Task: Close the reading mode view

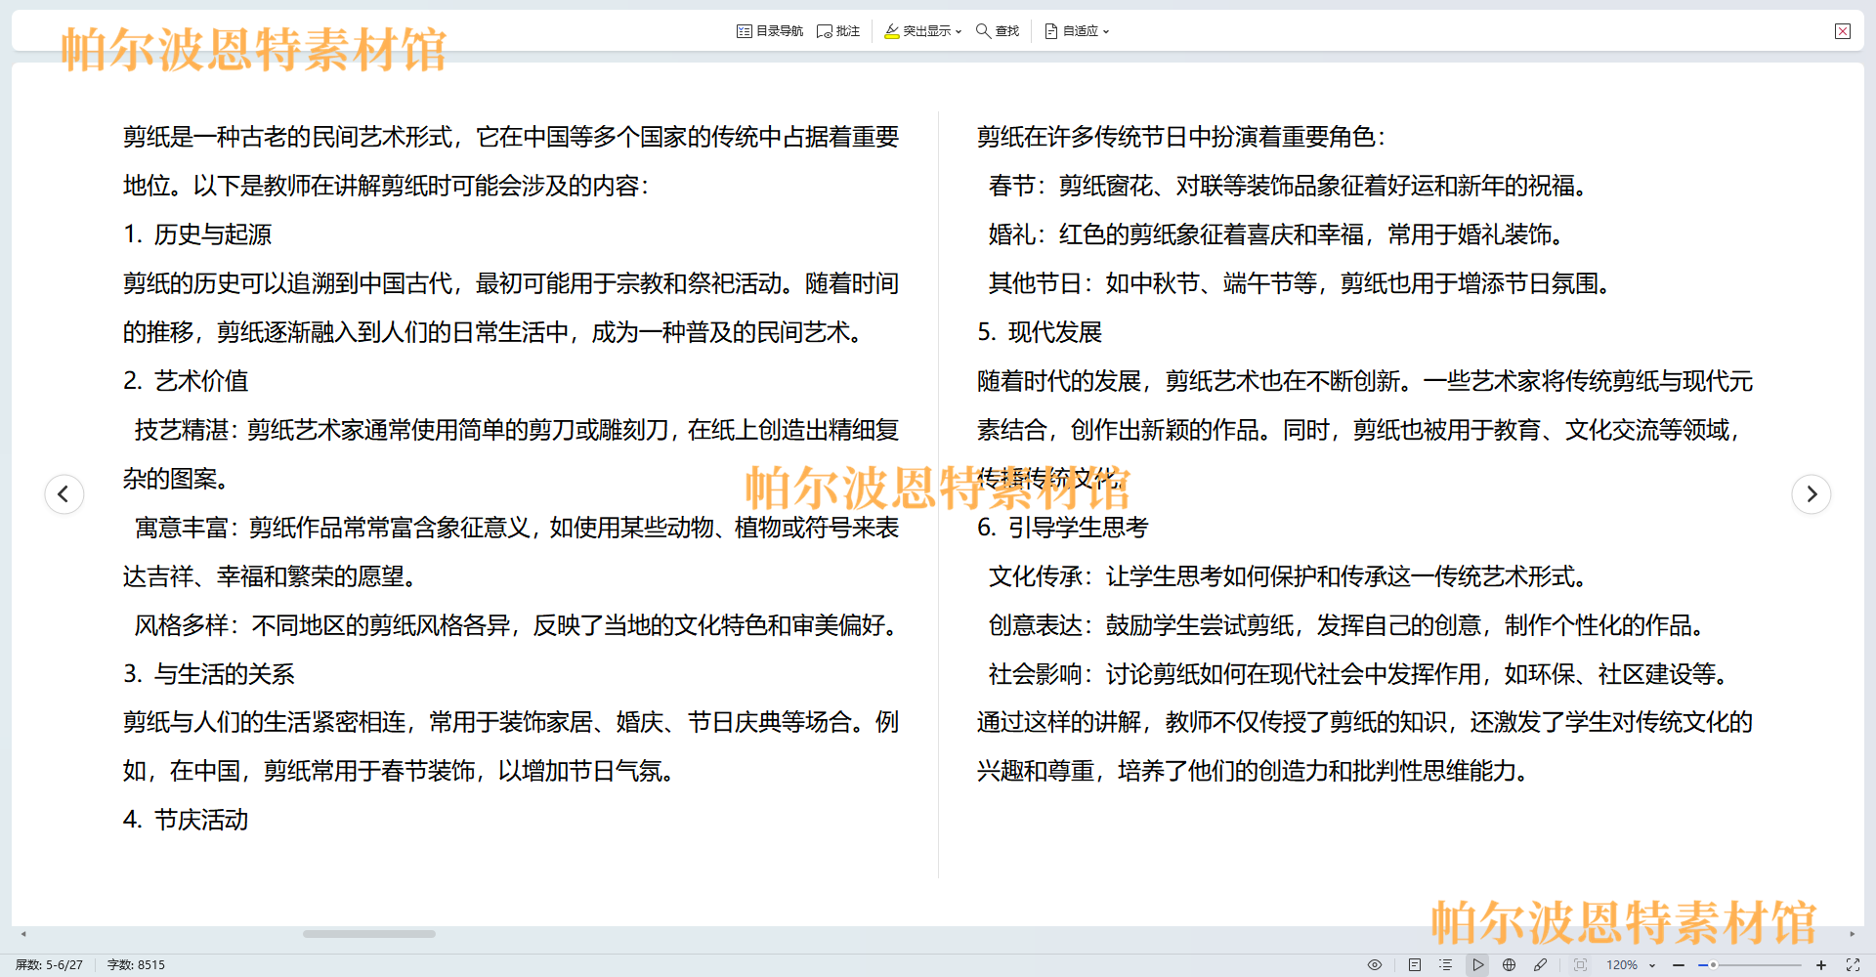Action: [x=1843, y=31]
